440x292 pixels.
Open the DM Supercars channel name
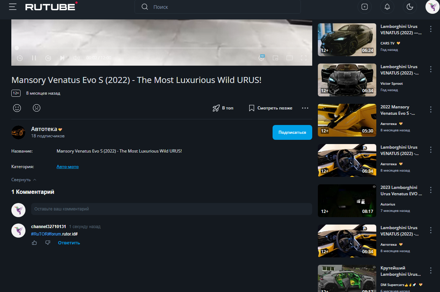[x=393, y=285]
